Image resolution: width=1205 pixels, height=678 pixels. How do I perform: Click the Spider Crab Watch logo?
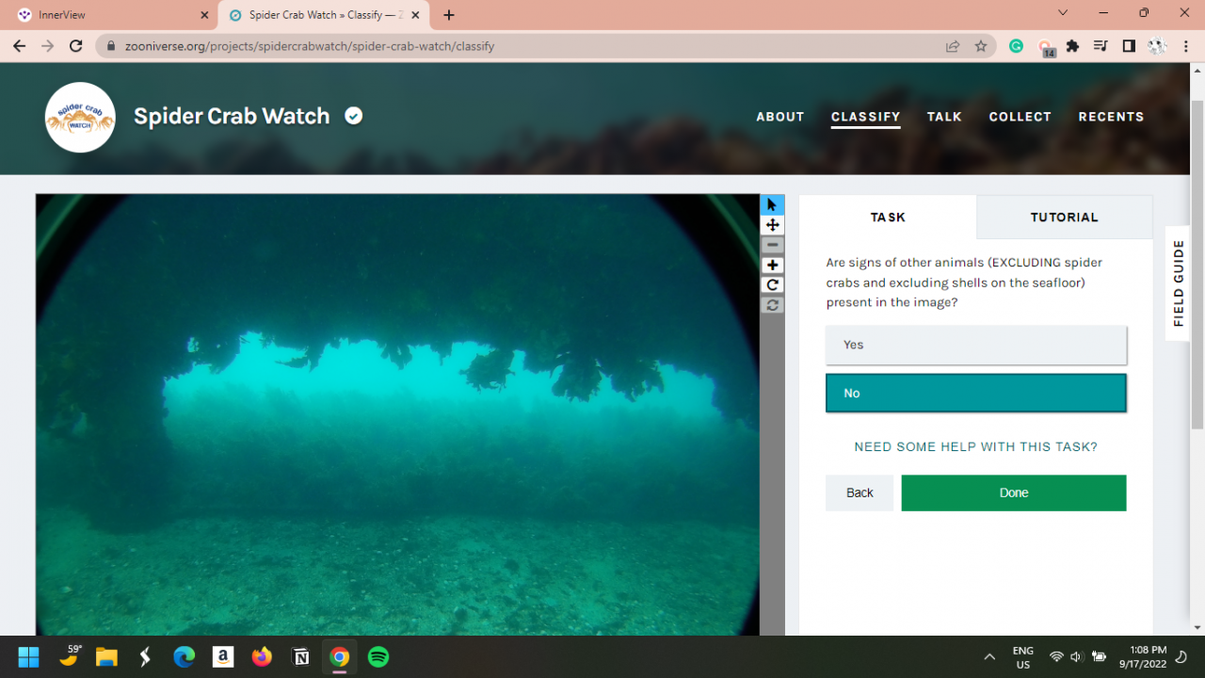coord(80,117)
